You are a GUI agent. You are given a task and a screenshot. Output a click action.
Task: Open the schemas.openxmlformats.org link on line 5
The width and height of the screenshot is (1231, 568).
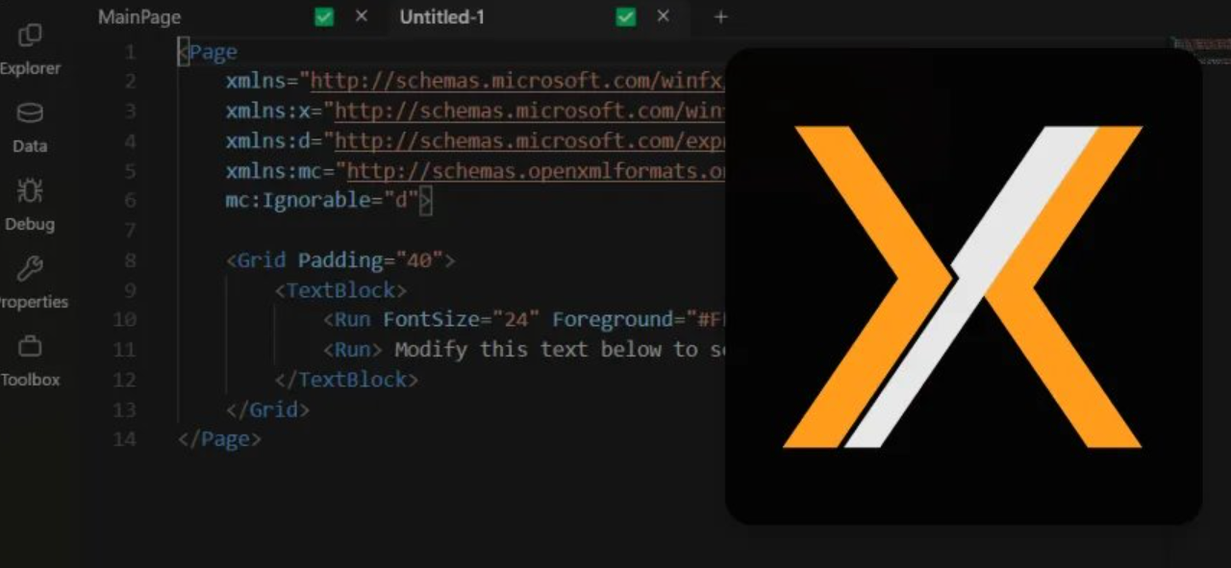[x=536, y=171]
